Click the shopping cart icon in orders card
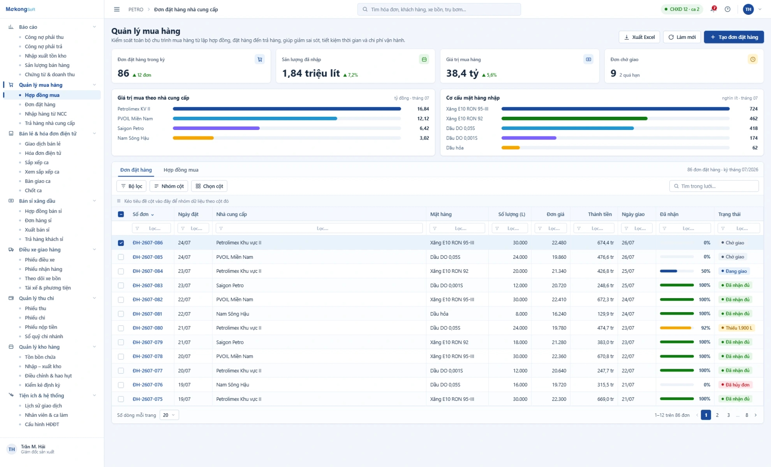This screenshot has width=771, height=467. point(260,59)
